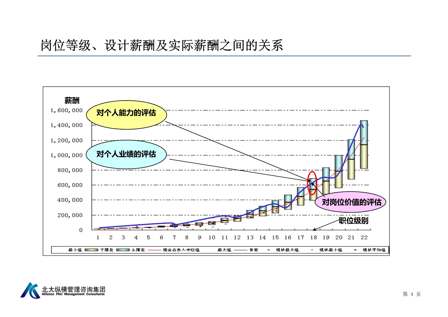Click the y-axis value 1,200,000
The height and width of the screenshot is (317, 448).
(66, 141)
